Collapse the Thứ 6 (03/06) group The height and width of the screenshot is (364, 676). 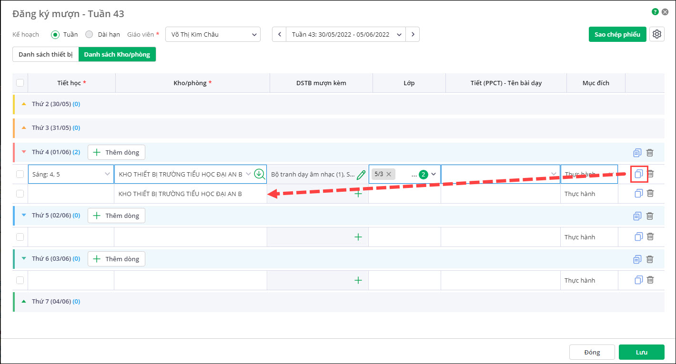click(x=24, y=259)
